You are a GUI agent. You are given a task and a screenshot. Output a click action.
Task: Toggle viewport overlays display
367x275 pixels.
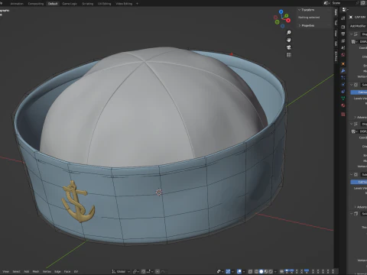click(239, 271)
